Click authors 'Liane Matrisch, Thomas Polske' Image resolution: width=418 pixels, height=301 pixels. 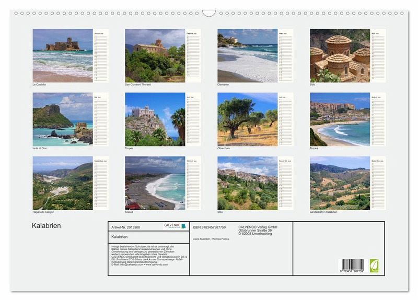click(x=211, y=239)
